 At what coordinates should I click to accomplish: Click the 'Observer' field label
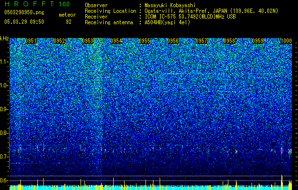tap(96, 5)
